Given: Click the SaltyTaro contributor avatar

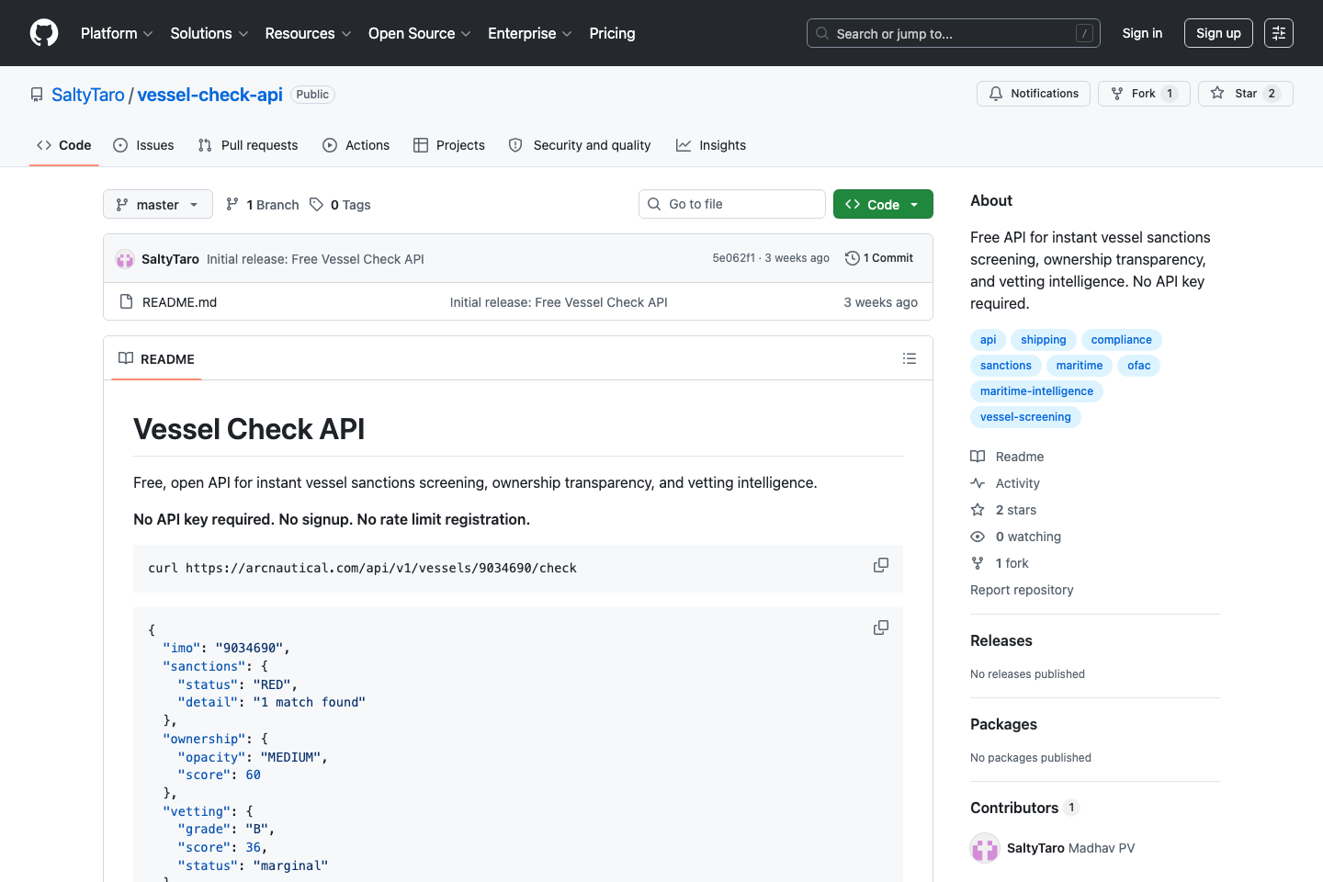Looking at the screenshot, I should click(985, 848).
